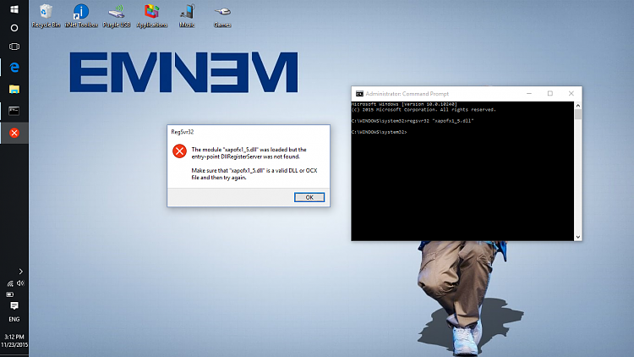Screen dimensions: 634x357
Task: Open Games desktop icon
Action: coord(222,16)
